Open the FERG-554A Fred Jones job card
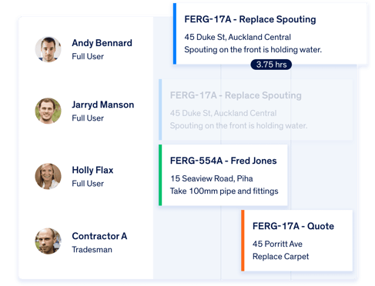 (x=223, y=175)
